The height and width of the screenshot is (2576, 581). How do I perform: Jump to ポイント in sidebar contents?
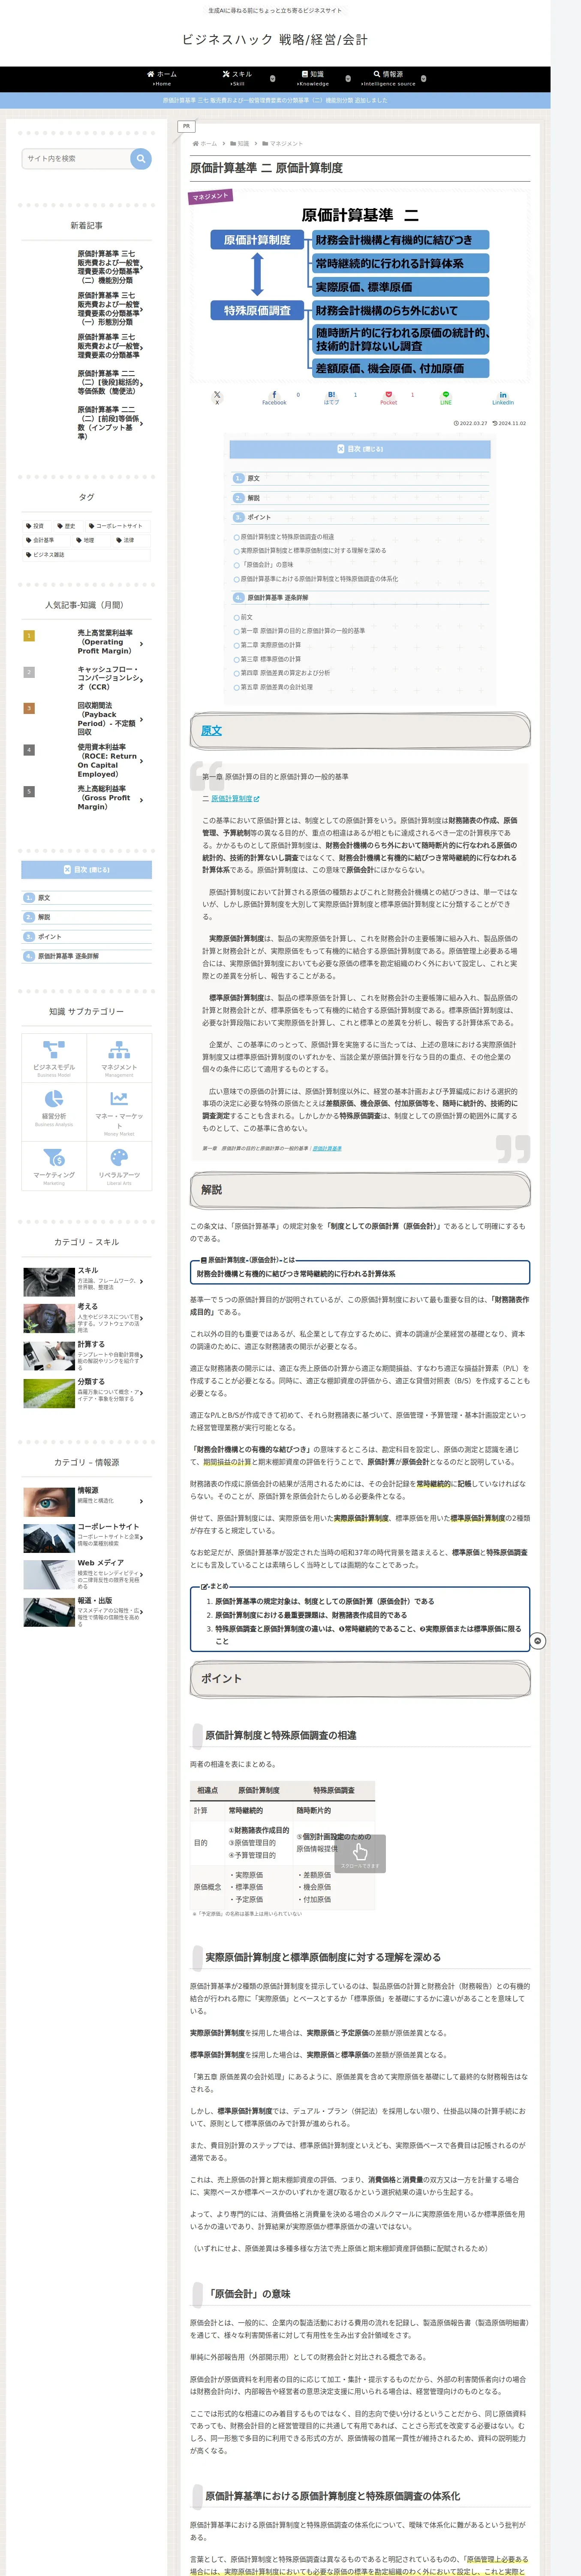click(x=49, y=936)
